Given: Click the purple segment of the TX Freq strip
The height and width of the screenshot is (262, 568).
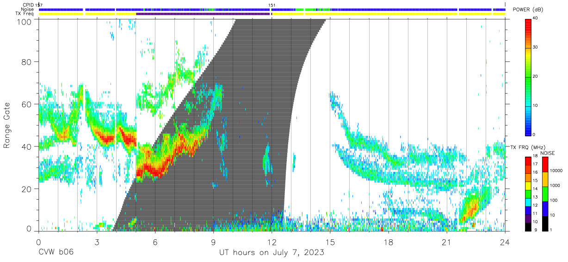Looking at the screenshot, I should (203, 14).
